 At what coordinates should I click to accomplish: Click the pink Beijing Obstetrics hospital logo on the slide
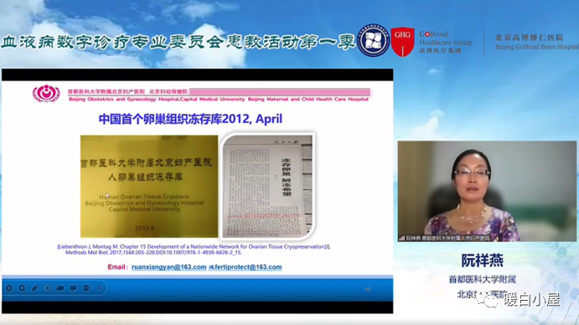(46, 93)
